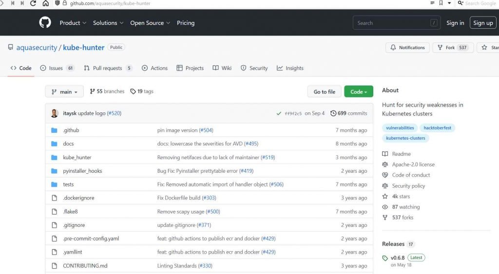Click the Go to file button
The width and height of the screenshot is (499, 274).
pos(324,91)
